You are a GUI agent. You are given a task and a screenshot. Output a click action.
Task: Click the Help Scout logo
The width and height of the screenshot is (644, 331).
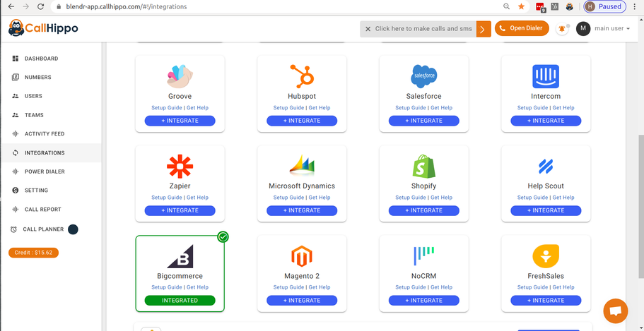[546, 166]
